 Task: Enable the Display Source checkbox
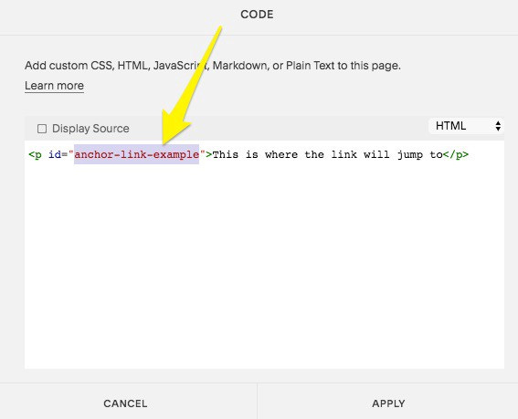(x=42, y=129)
